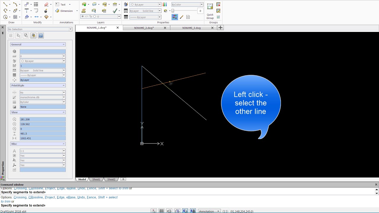Toggle ETrack in the status bar
The image size is (379, 213).
pyautogui.click(x=193, y=211)
